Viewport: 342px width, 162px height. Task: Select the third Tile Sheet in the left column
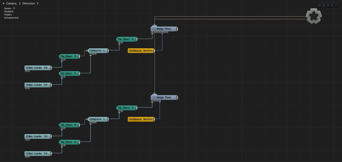pos(69,125)
